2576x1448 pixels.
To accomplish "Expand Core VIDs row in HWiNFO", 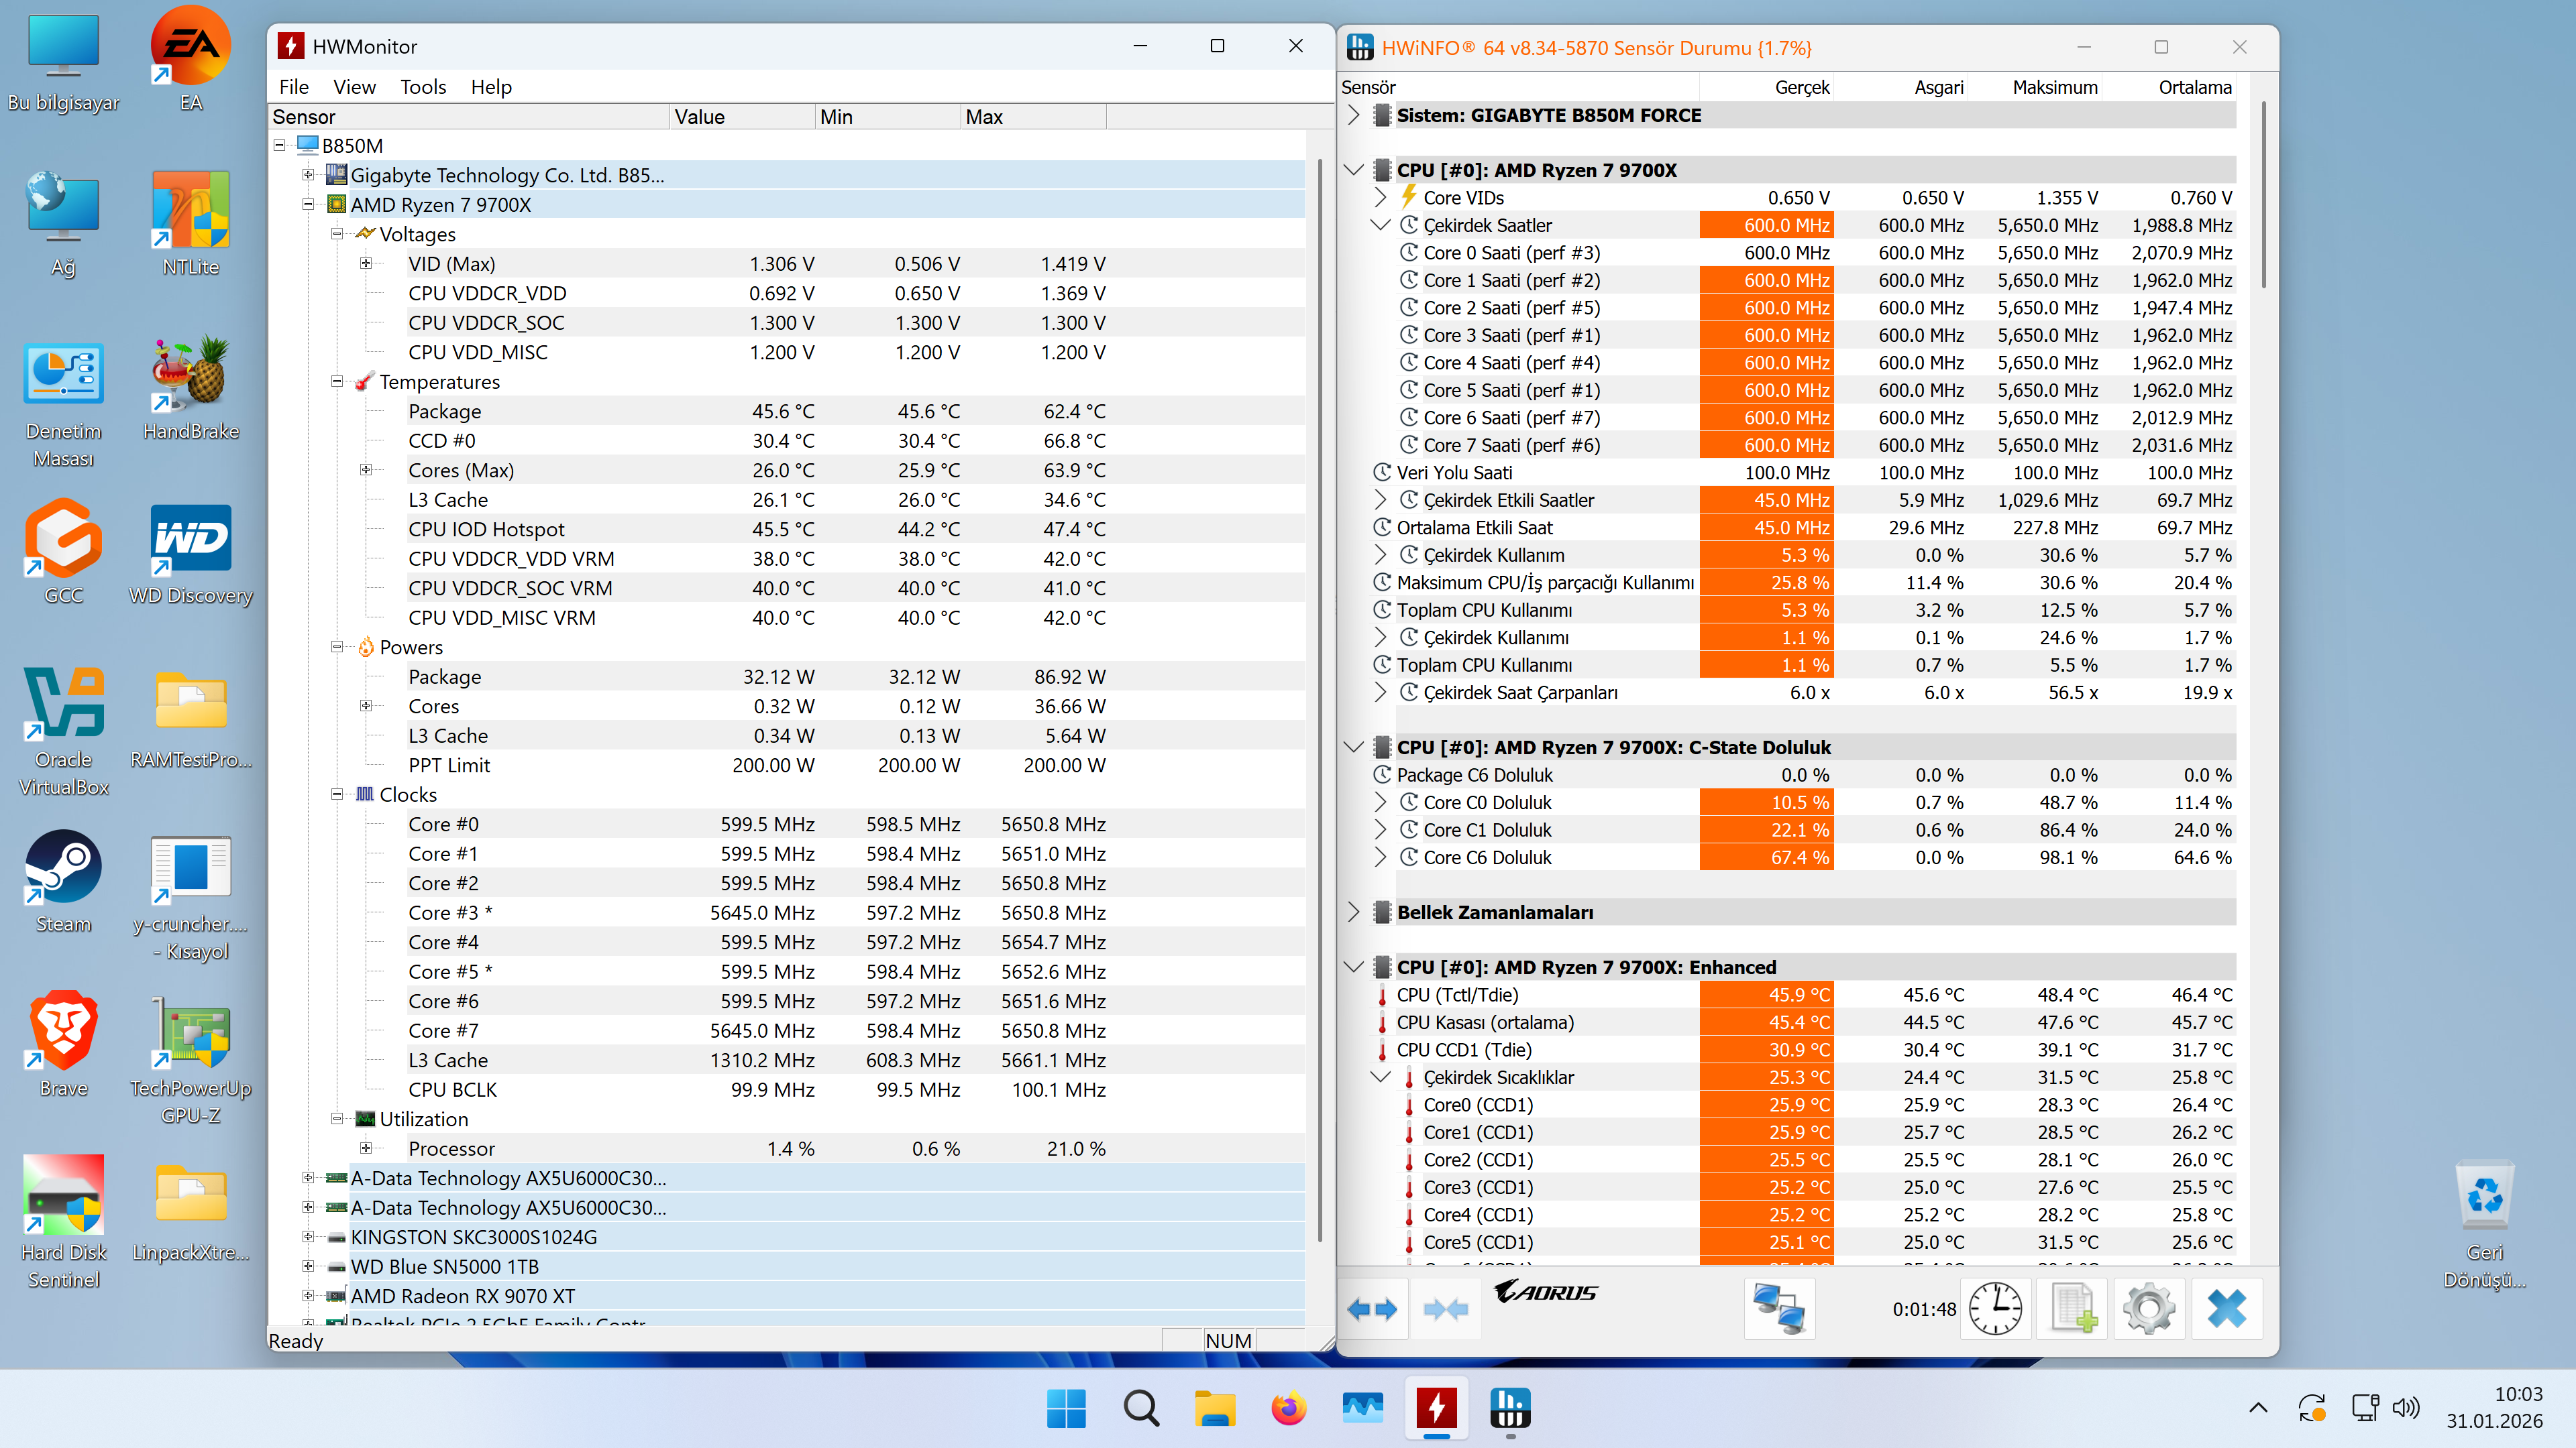I will coord(1381,198).
